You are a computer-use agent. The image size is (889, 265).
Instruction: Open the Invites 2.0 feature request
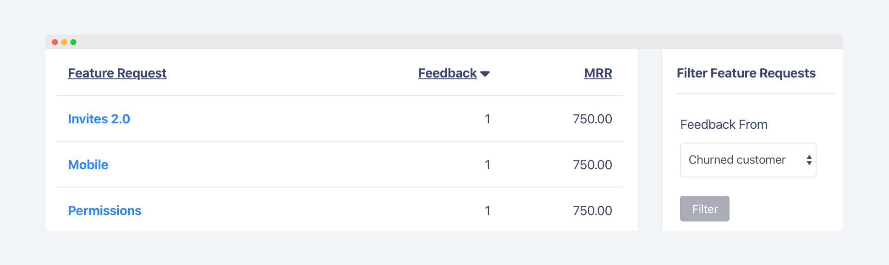click(99, 119)
